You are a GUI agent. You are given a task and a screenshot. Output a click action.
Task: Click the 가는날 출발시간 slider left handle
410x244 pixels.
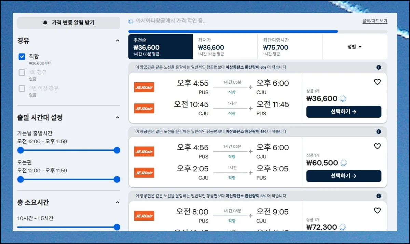(21, 150)
